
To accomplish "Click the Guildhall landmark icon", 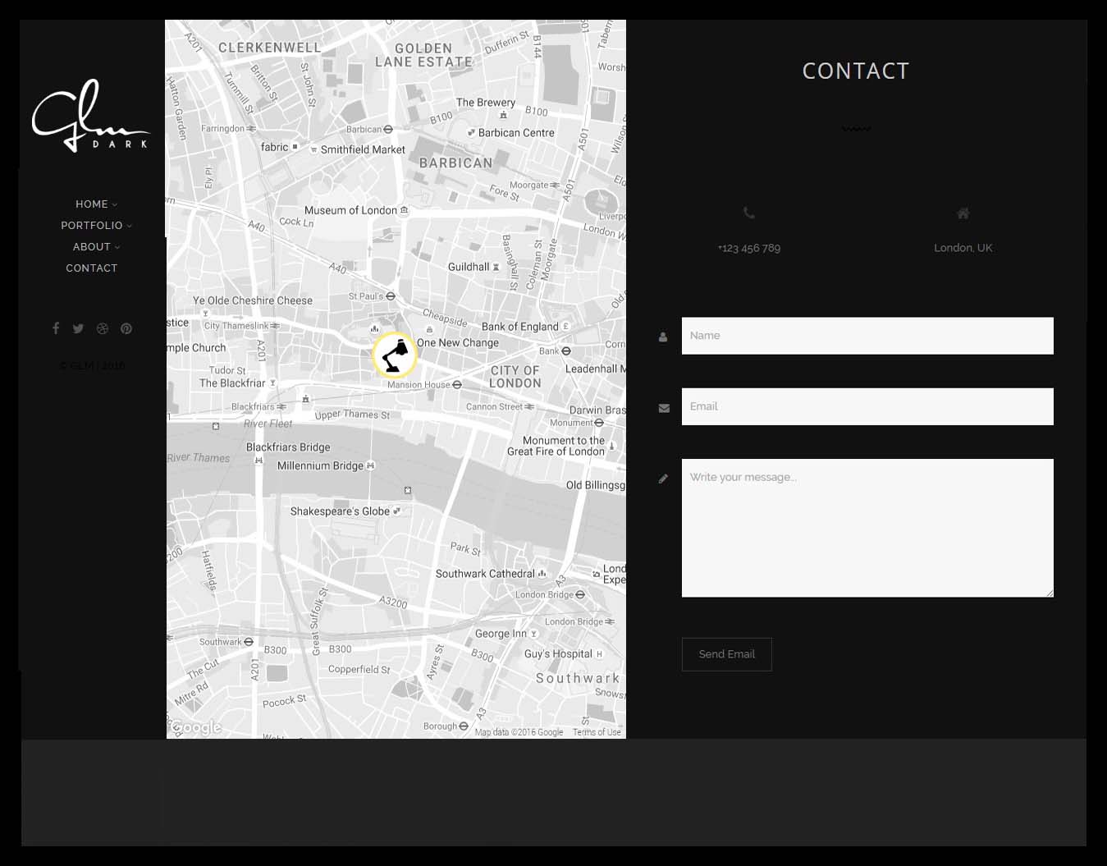I will click(x=496, y=267).
